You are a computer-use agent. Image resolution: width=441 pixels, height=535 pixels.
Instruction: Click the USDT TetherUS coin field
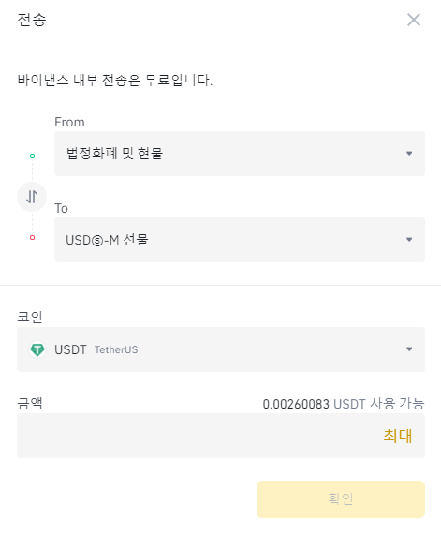tap(221, 349)
